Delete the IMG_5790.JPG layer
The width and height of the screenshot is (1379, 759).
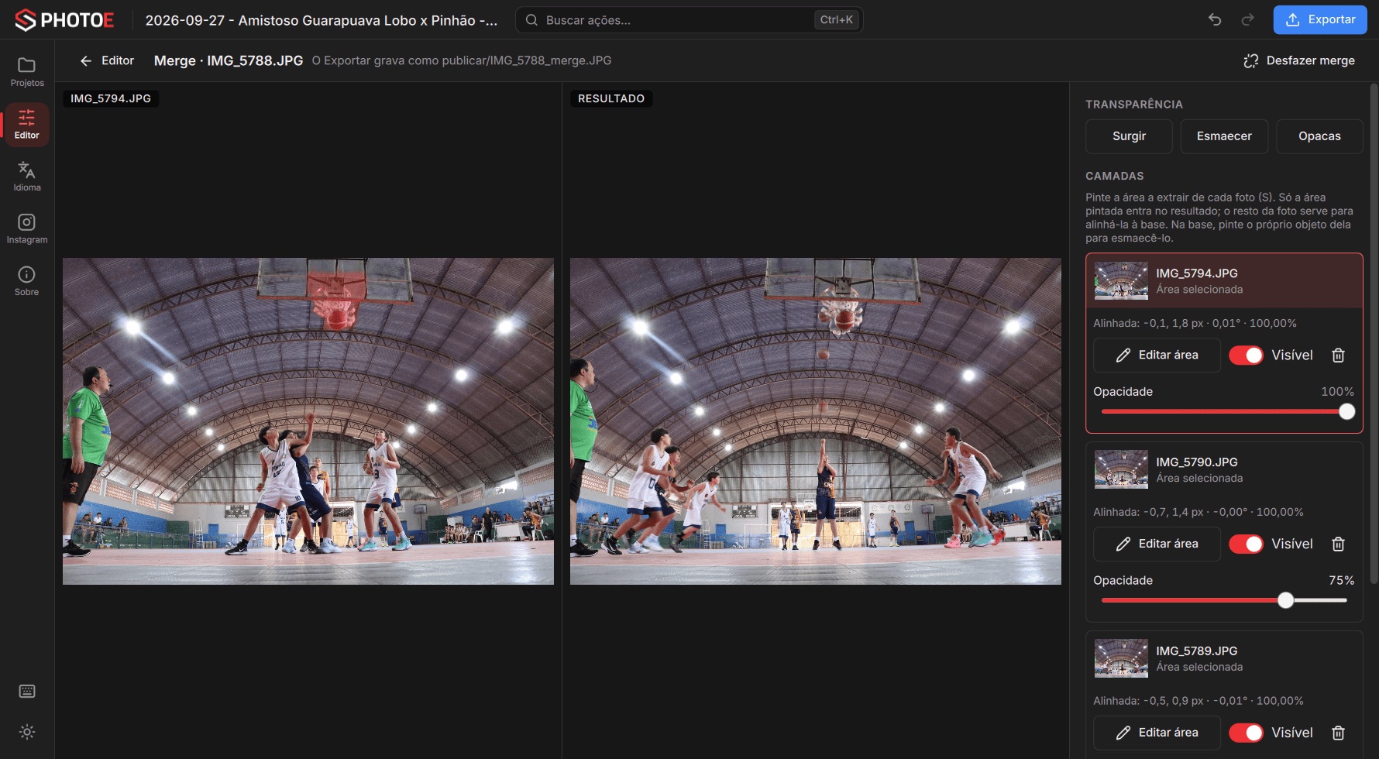(1338, 544)
